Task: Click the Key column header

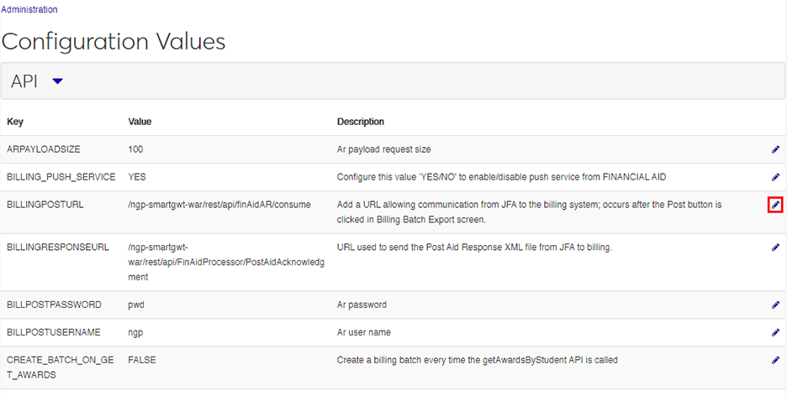Action: 15,122
